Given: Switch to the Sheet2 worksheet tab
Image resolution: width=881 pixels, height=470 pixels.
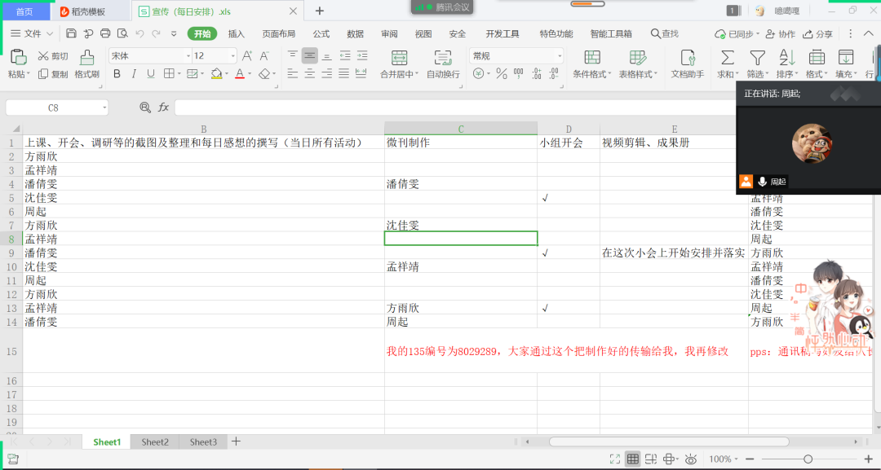Looking at the screenshot, I should (x=155, y=442).
